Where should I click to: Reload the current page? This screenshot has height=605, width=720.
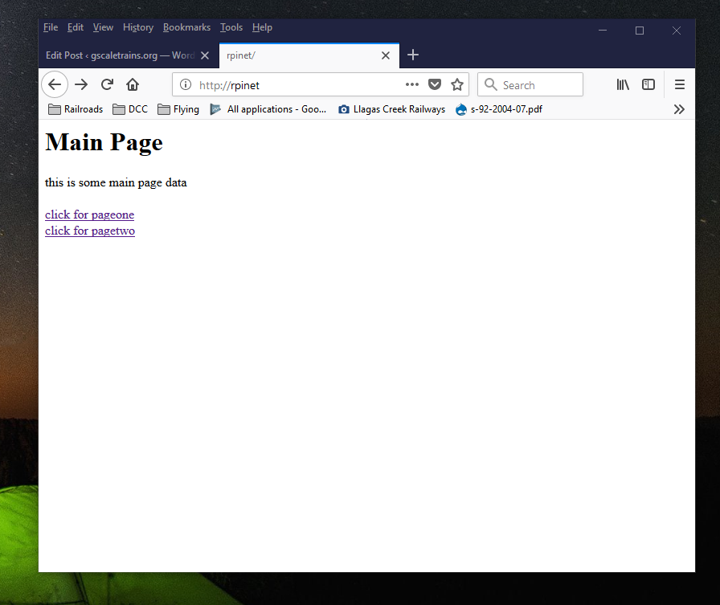pyautogui.click(x=107, y=85)
